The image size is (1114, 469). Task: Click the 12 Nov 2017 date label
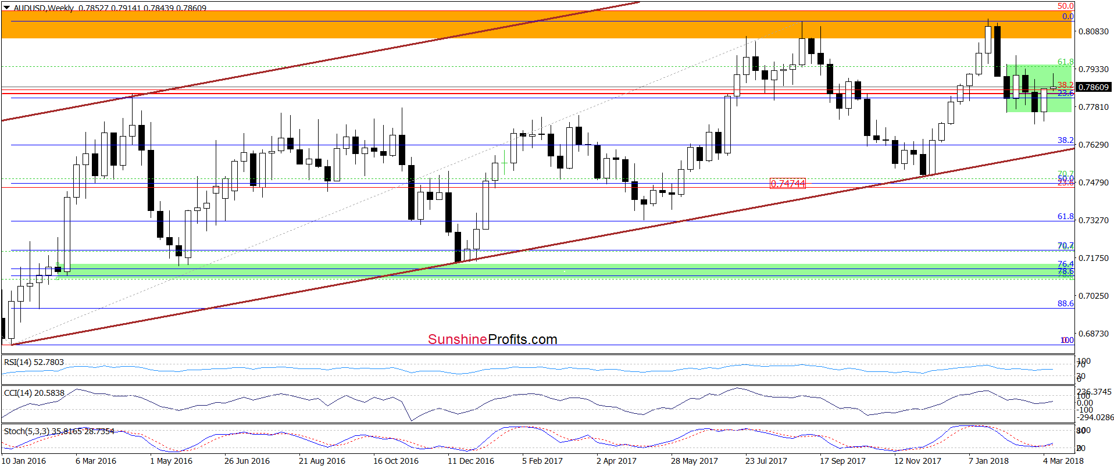coord(917,461)
